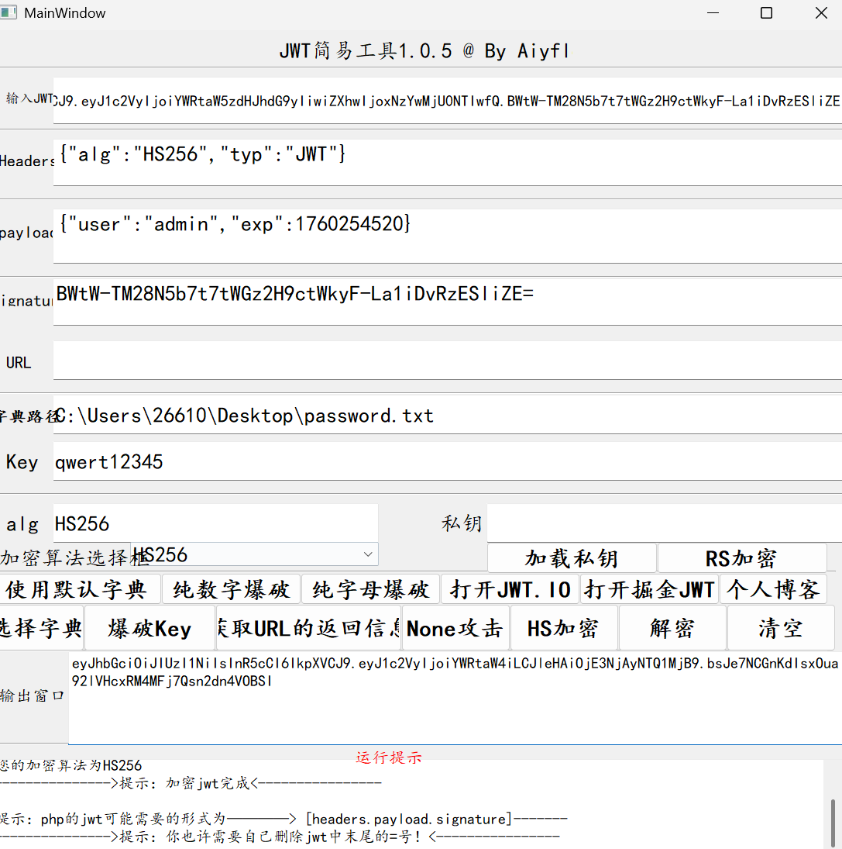
Task: Focus the empty URL input field
Action: click(446, 362)
